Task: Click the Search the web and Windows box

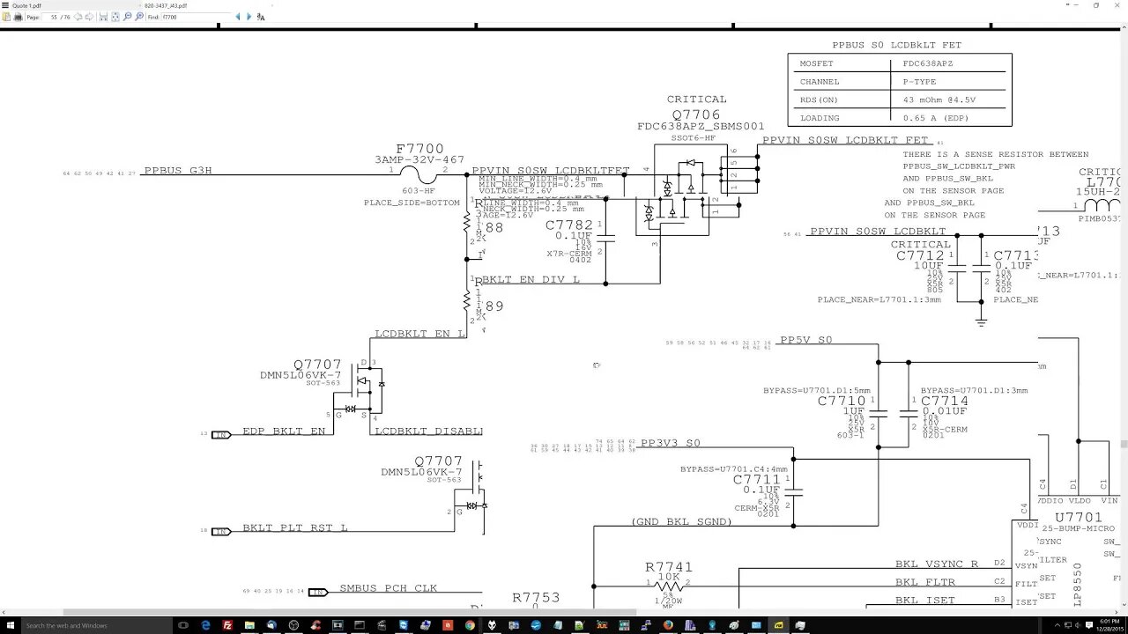Action: tap(97, 625)
